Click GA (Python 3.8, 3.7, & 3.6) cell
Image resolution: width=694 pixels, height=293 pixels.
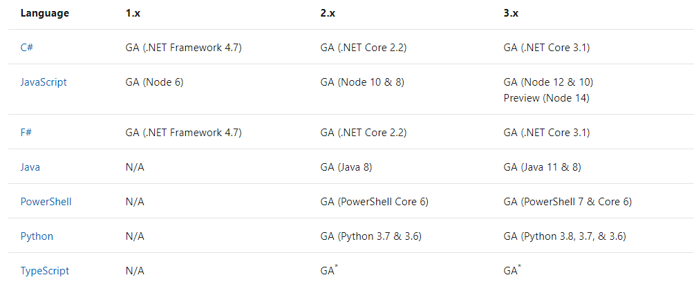coord(565,236)
